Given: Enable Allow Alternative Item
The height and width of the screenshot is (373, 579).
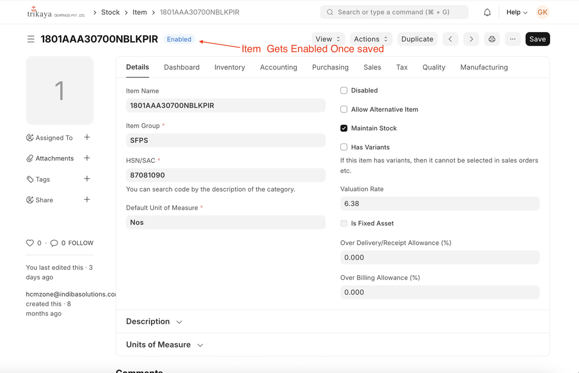Looking at the screenshot, I should pos(344,109).
